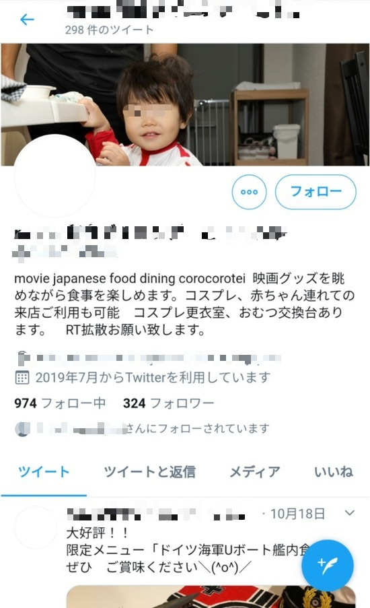Select the いいね tab
Image resolution: width=370 pixels, height=608 pixels.
click(334, 472)
